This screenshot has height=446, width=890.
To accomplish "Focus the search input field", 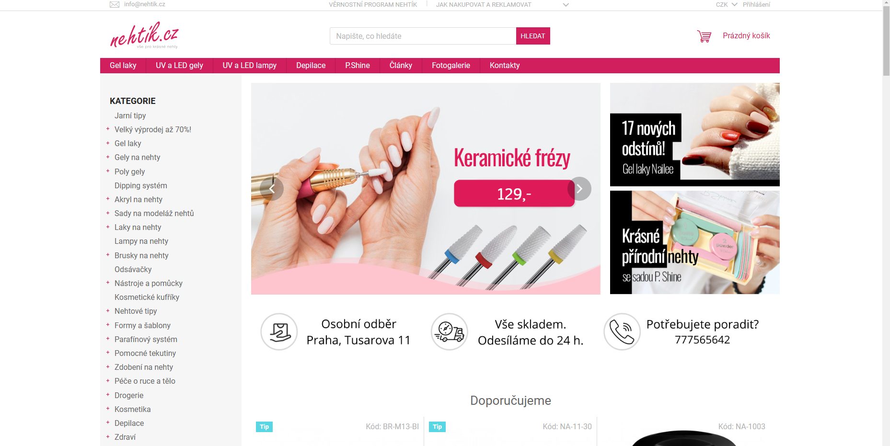I will click(x=423, y=36).
